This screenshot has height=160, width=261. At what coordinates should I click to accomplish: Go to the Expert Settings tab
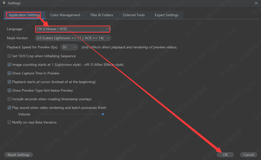pos(166,15)
